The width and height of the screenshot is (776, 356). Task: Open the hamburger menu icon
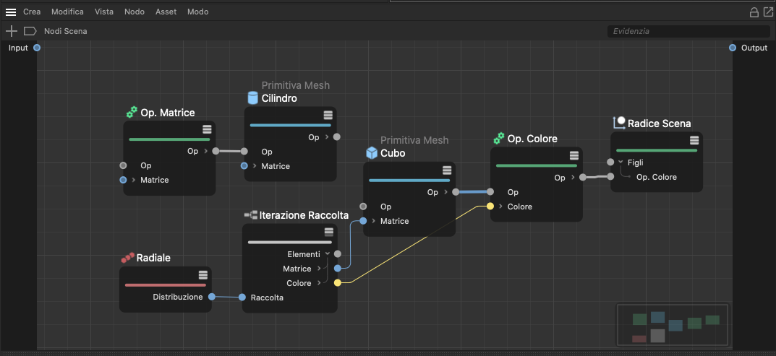point(11,12)
